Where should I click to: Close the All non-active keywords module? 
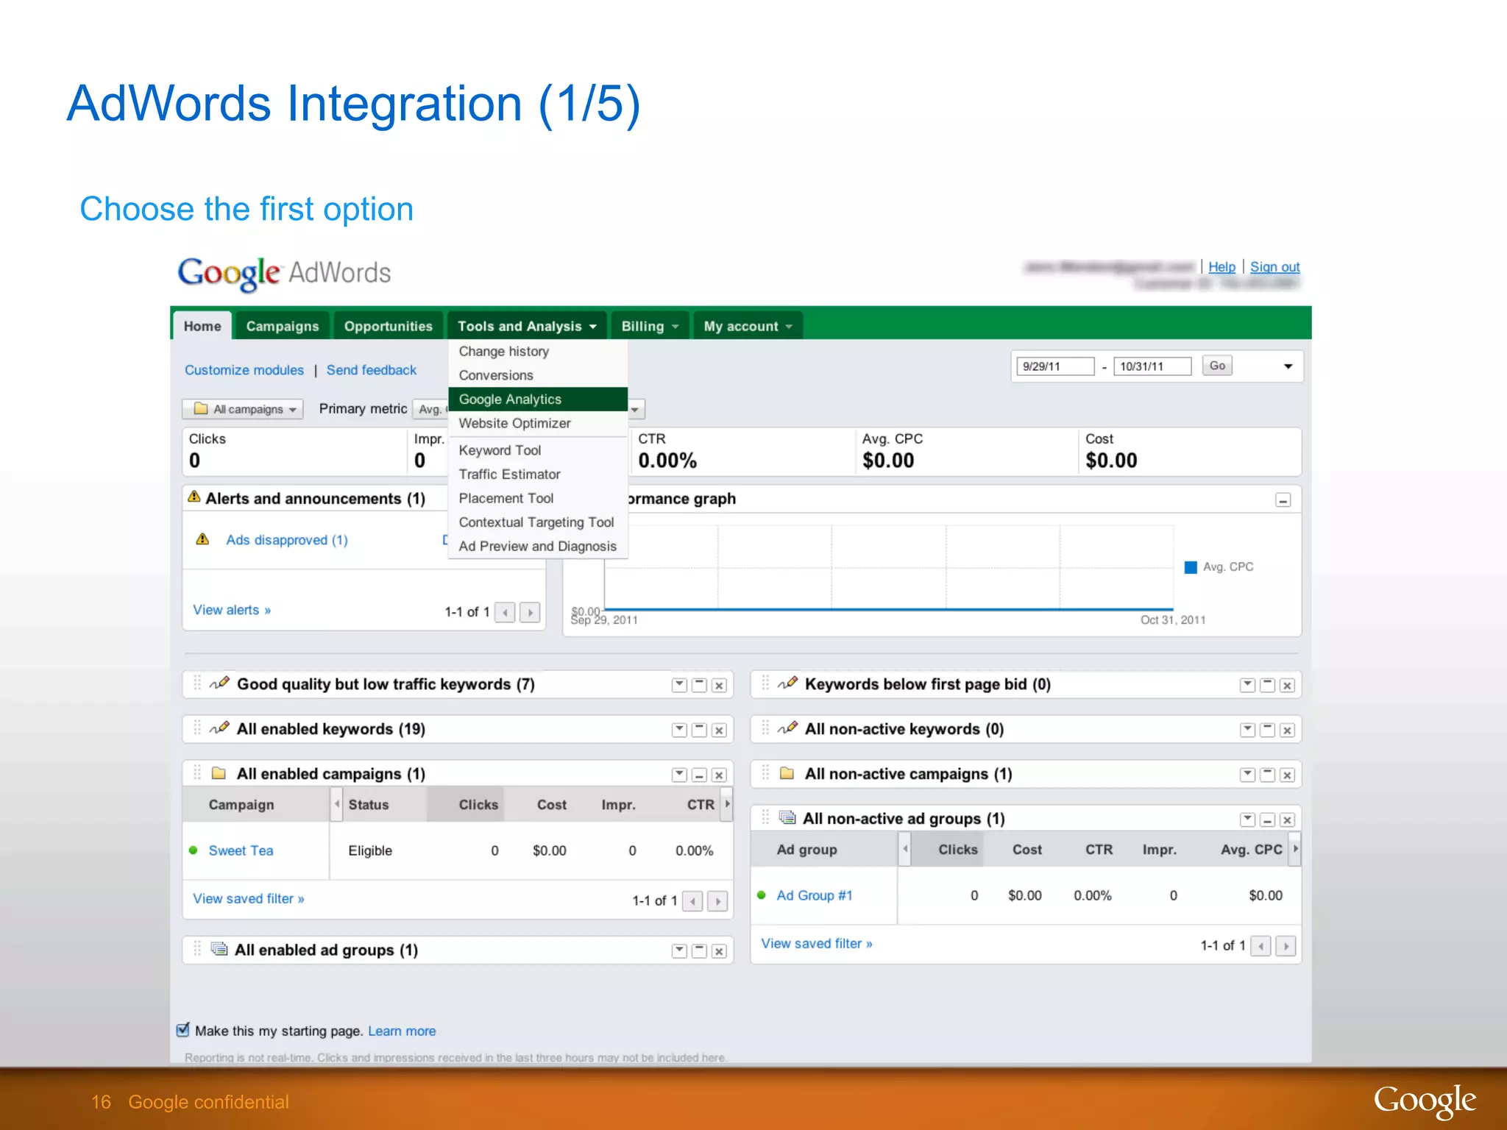pyautogui.click(x=1288, y=730)
